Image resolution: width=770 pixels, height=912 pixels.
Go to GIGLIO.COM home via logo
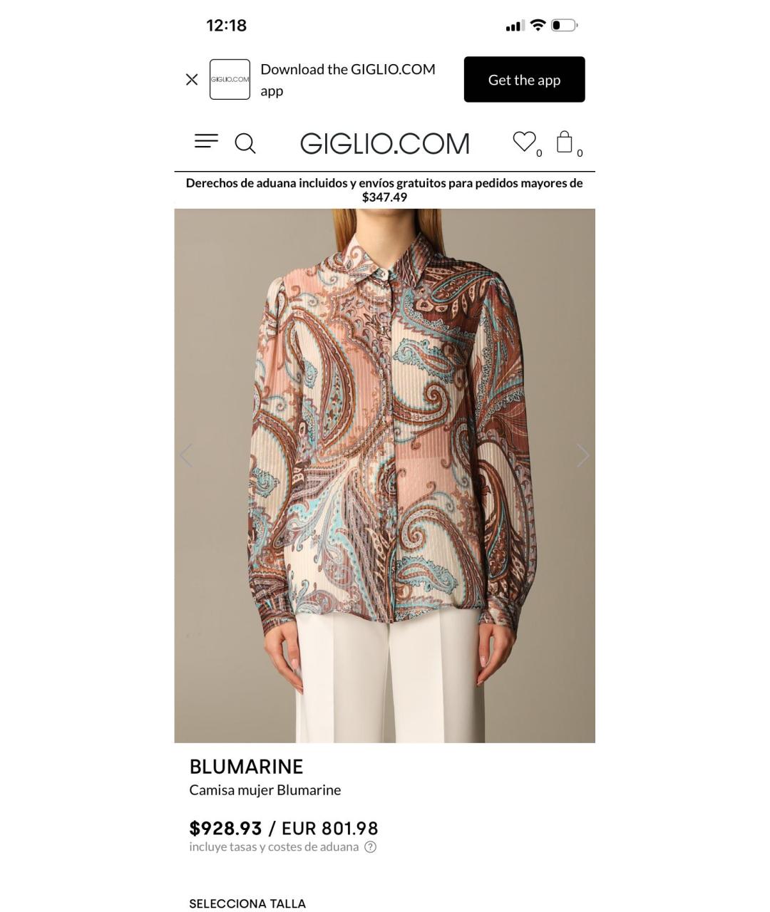385,144
